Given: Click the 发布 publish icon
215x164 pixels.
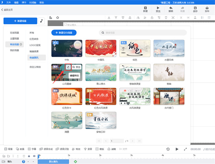Looking at the screenshot, I should pos(207,8).
